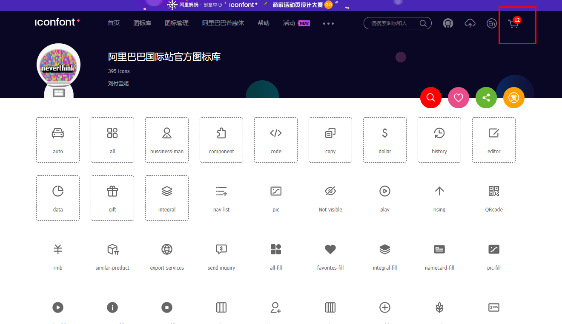562x324 pixels.
Task: Select the gift icon
Action: tap(112, 192)
